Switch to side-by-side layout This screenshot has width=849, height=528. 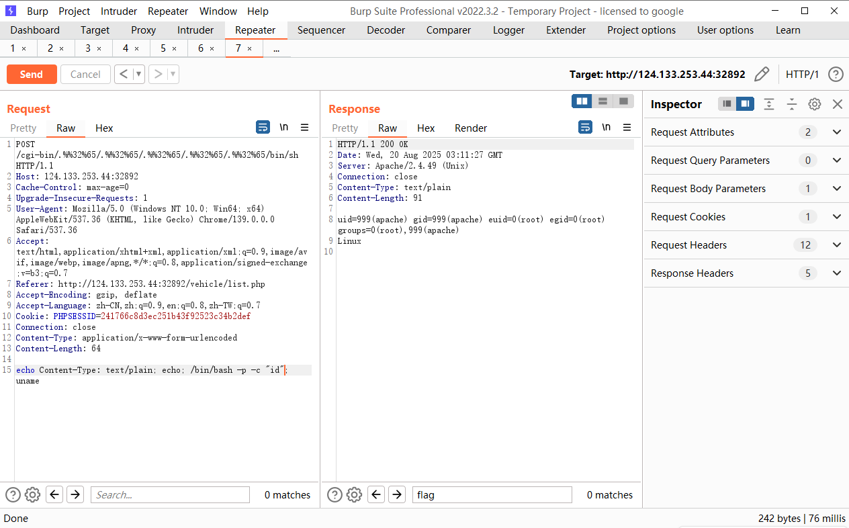[582, 101]
